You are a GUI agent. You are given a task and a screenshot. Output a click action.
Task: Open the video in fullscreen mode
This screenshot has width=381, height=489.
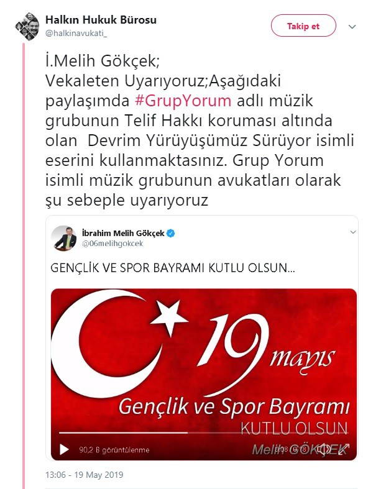click(343, 449)
